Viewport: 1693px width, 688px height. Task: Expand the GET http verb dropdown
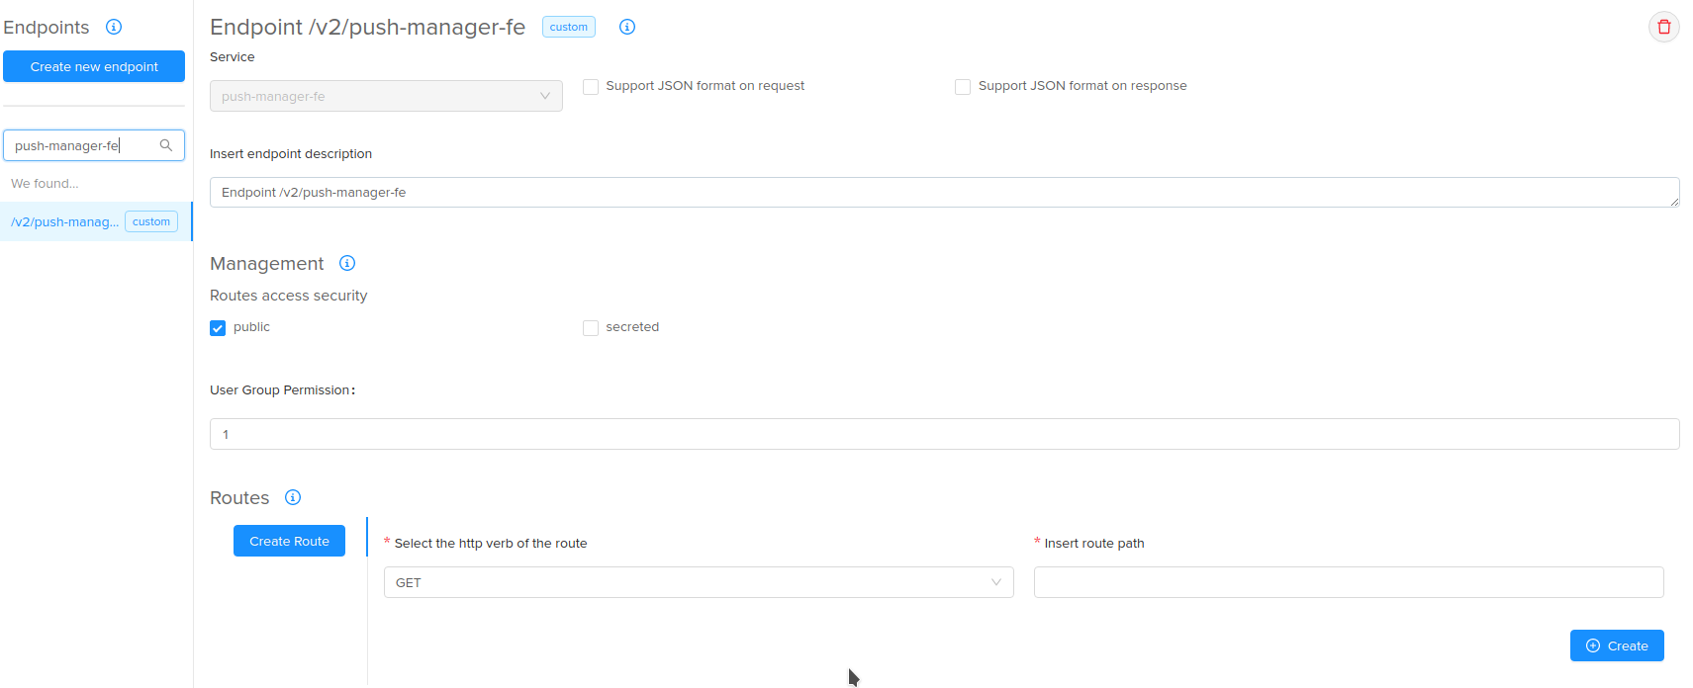[698, 582]
